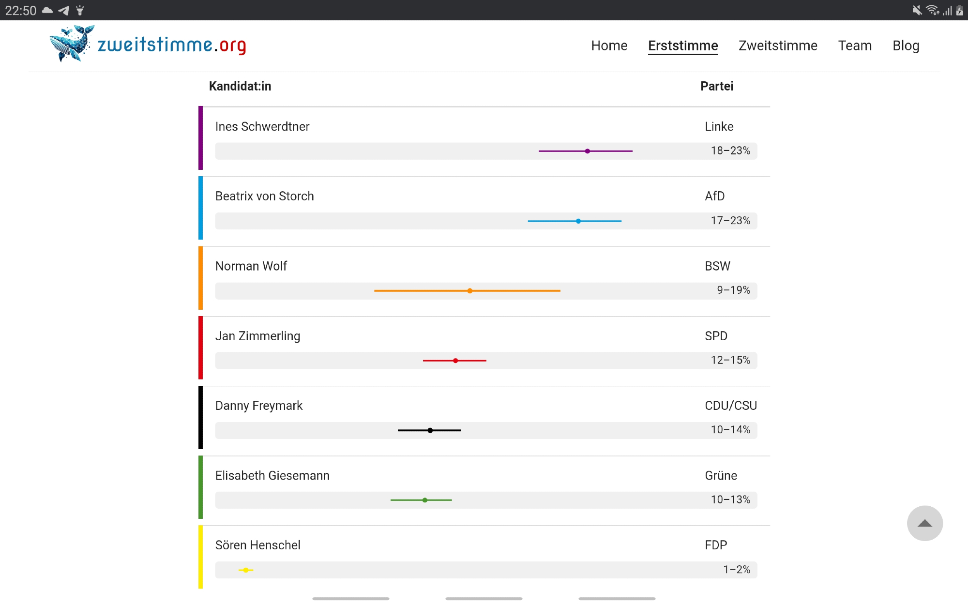Click the yellow FDP dot for Sören Henschel

pyautogui.click(x=246, y=570)
